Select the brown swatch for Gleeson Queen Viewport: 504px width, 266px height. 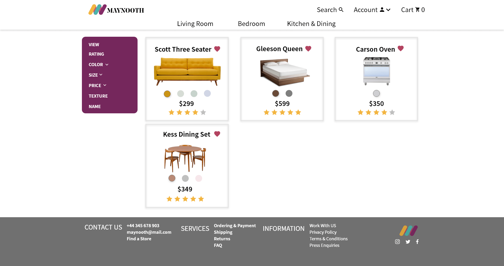tap(276, 93)
